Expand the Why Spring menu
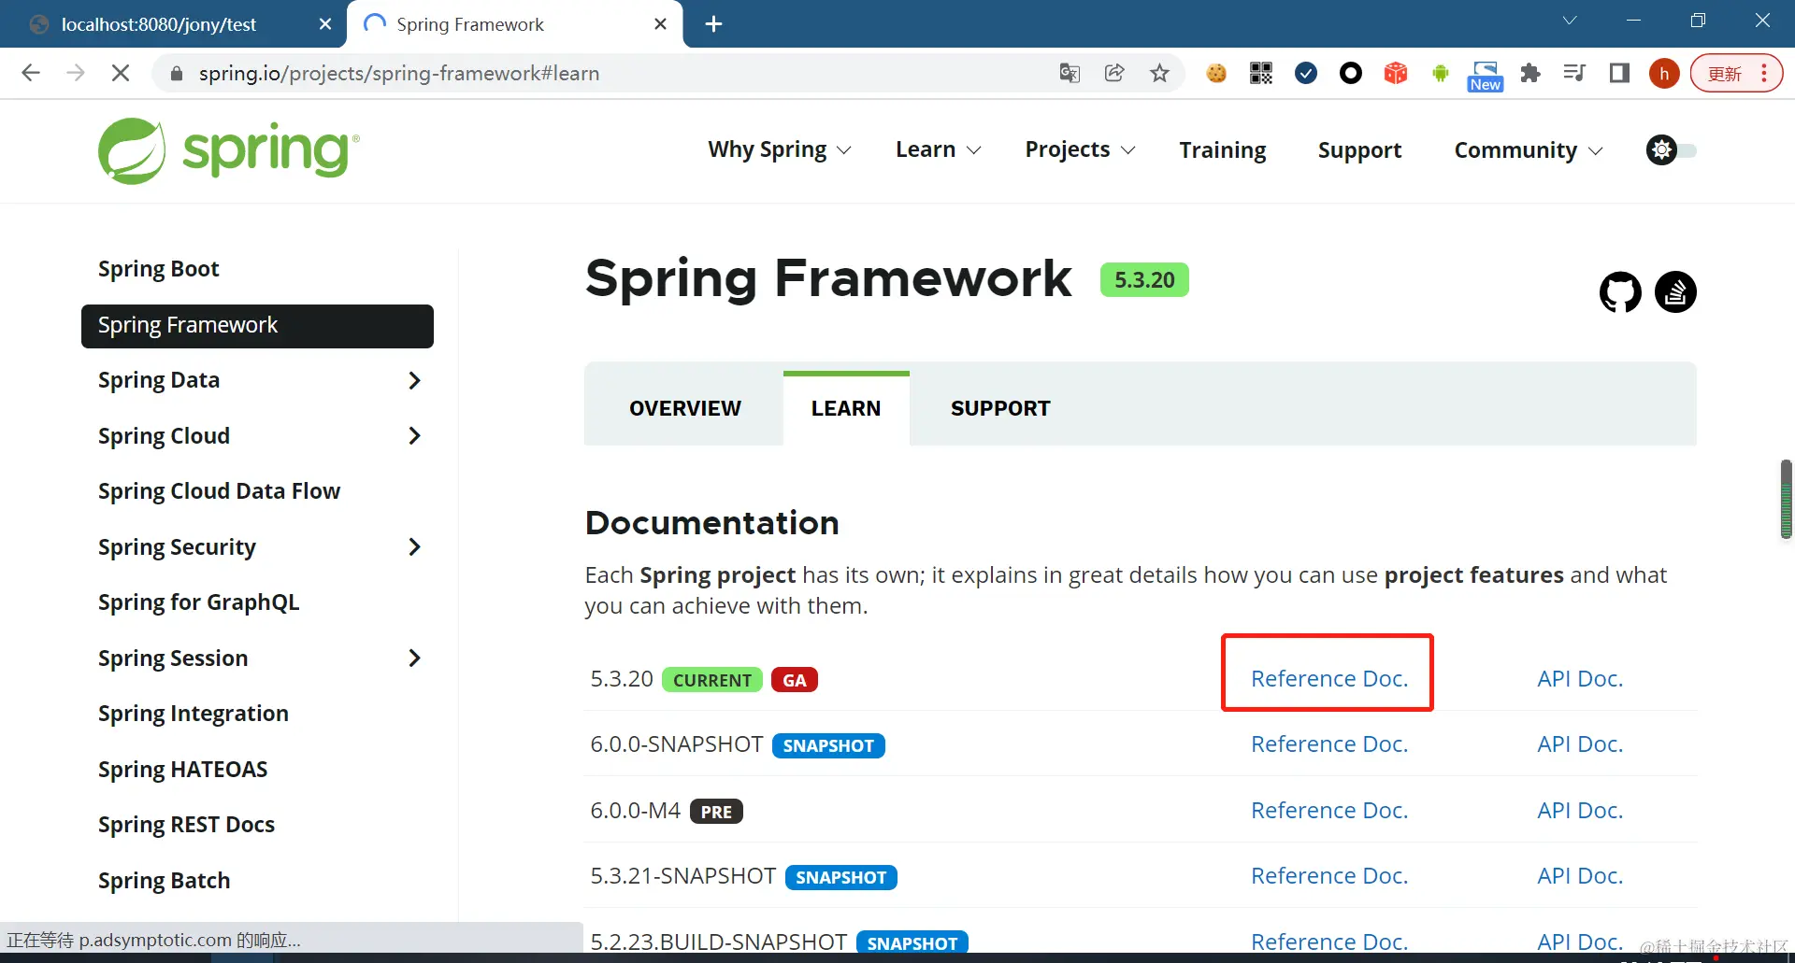1795x963 pixels. 780,149
